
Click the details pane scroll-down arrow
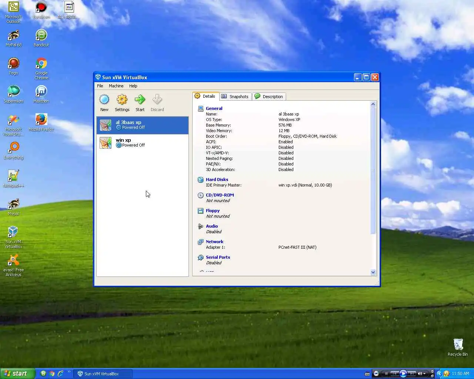(x=373, y=272)
